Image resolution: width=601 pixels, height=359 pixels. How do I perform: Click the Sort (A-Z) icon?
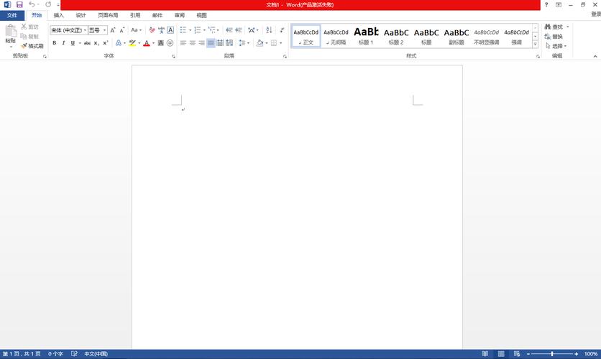pyautogui.click(x=269, y=30)
